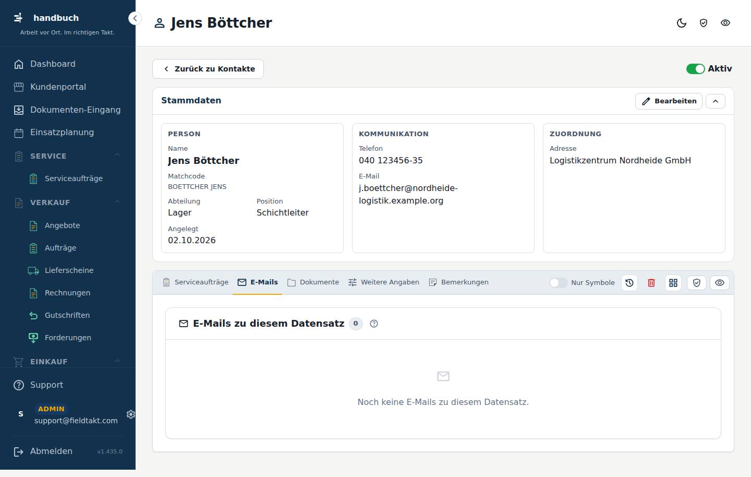Open the grid layout icon
Screen dimensions: 751x477
pyautogui.click(x=673, y=282)
